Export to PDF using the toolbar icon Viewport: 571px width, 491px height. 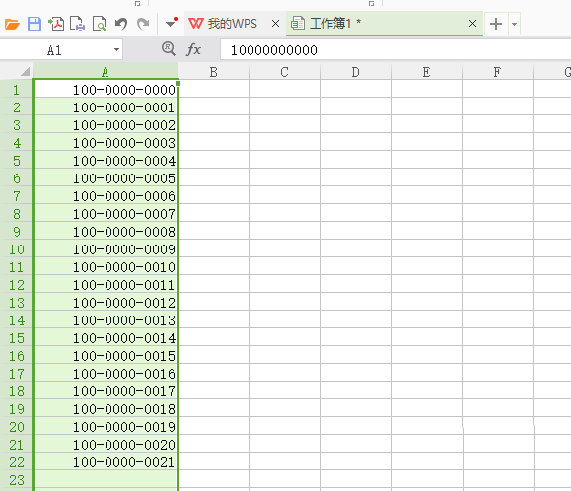56,24
